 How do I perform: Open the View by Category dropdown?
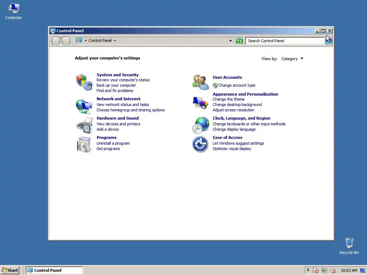click(x=292, y=59)
